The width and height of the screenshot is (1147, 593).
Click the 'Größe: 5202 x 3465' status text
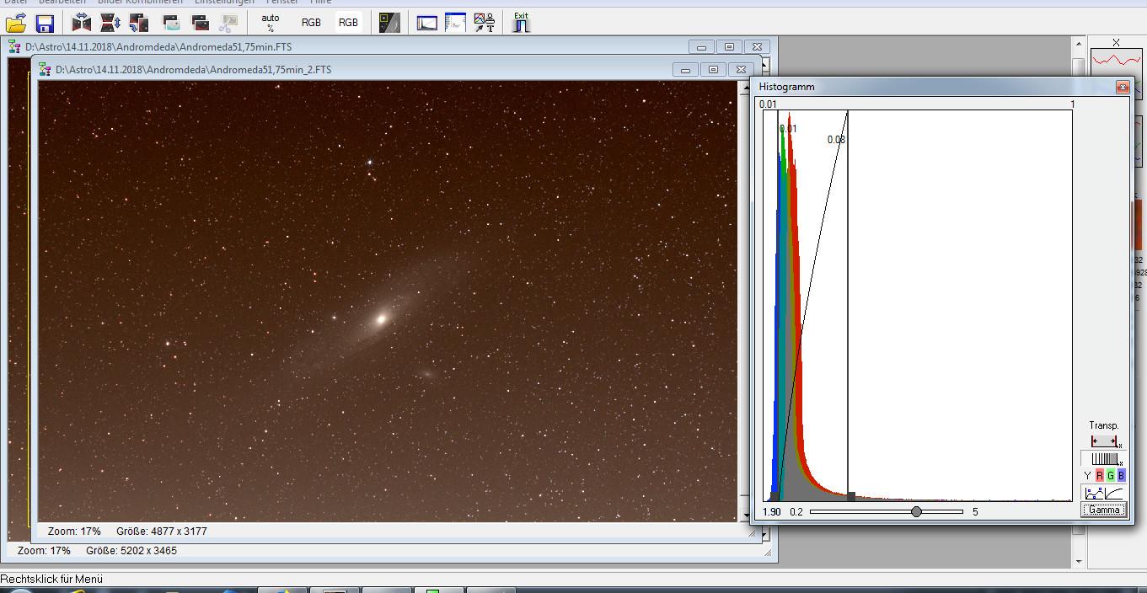pyautogui.click(x=131, y=551)
